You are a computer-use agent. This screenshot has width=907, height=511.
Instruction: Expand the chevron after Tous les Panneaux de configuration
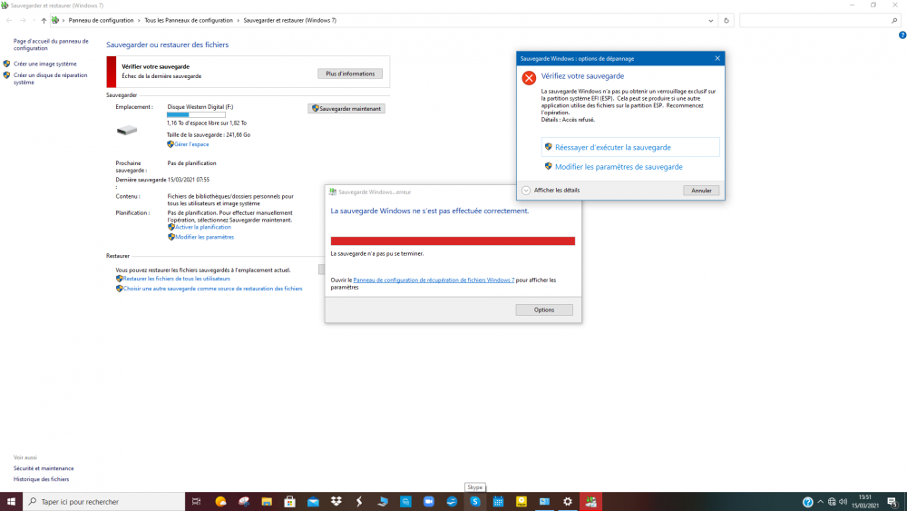tap(238, 20)
